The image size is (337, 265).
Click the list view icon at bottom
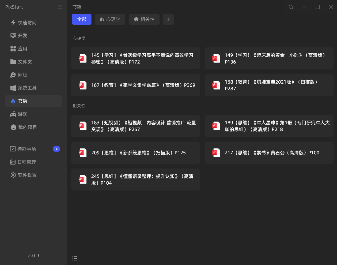click(75, 258)
